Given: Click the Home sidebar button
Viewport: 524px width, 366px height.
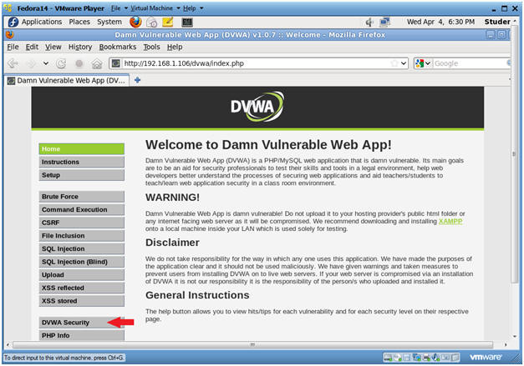Looking at the screenshot, I should click(x=82, y=149).
